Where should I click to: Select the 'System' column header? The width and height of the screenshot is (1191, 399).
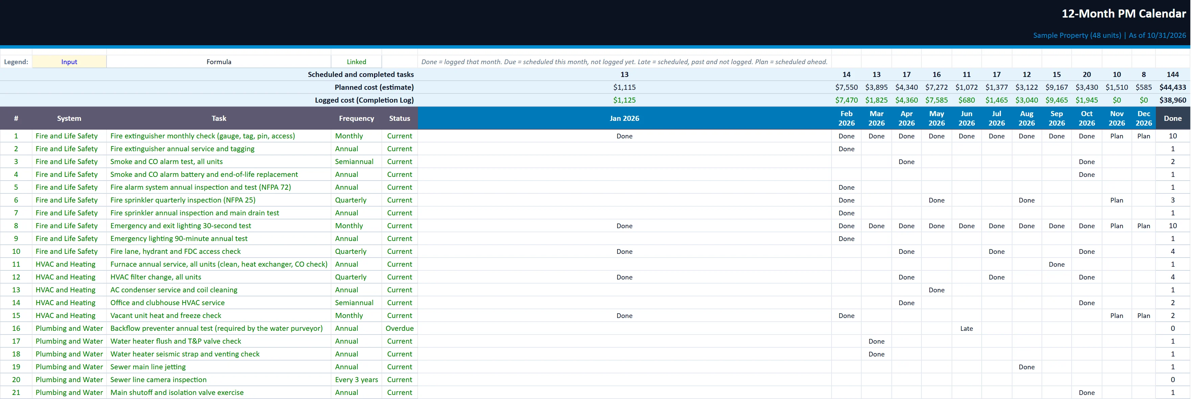coord(69,118)
